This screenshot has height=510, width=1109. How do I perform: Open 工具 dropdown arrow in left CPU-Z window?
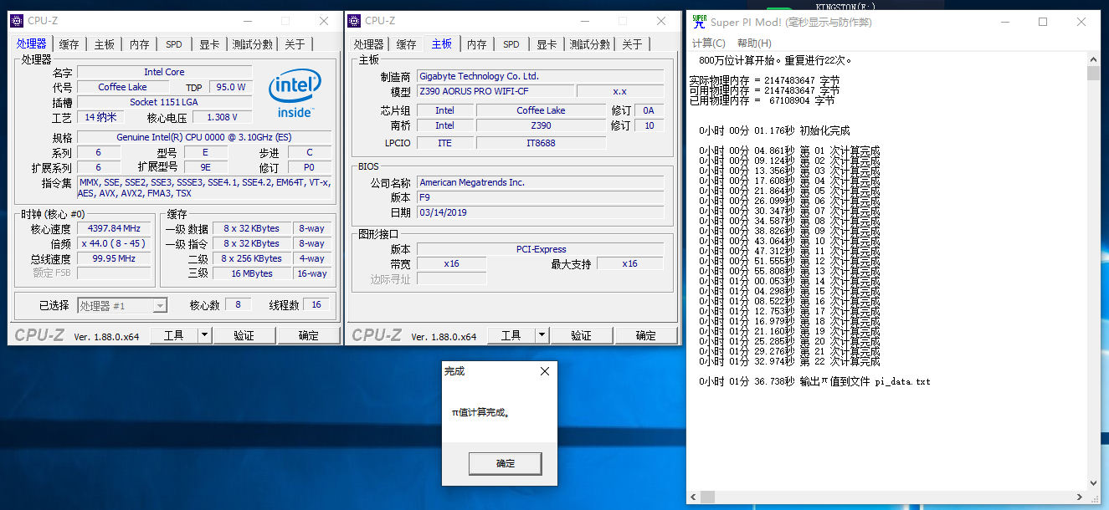tap(204, 335)
